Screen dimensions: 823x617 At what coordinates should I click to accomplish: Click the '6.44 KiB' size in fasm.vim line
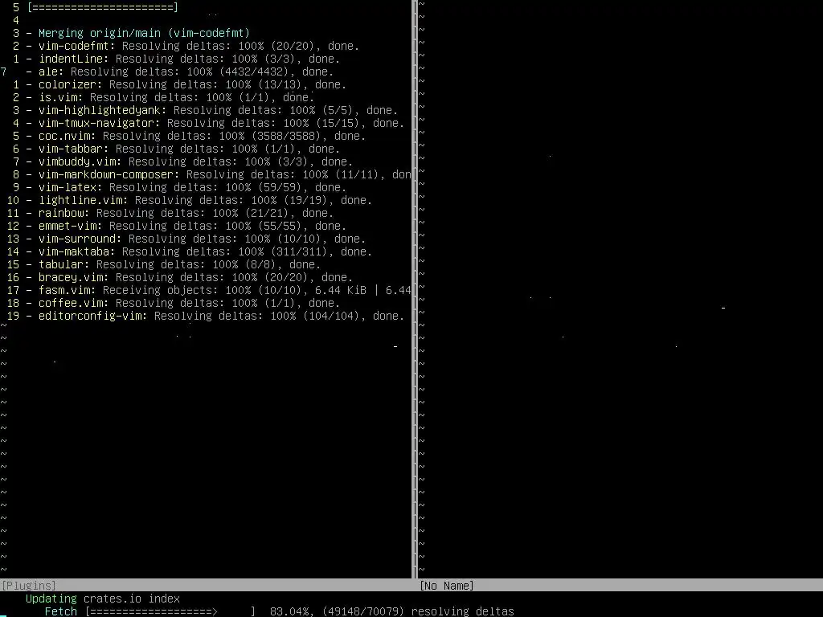(340, 290)
